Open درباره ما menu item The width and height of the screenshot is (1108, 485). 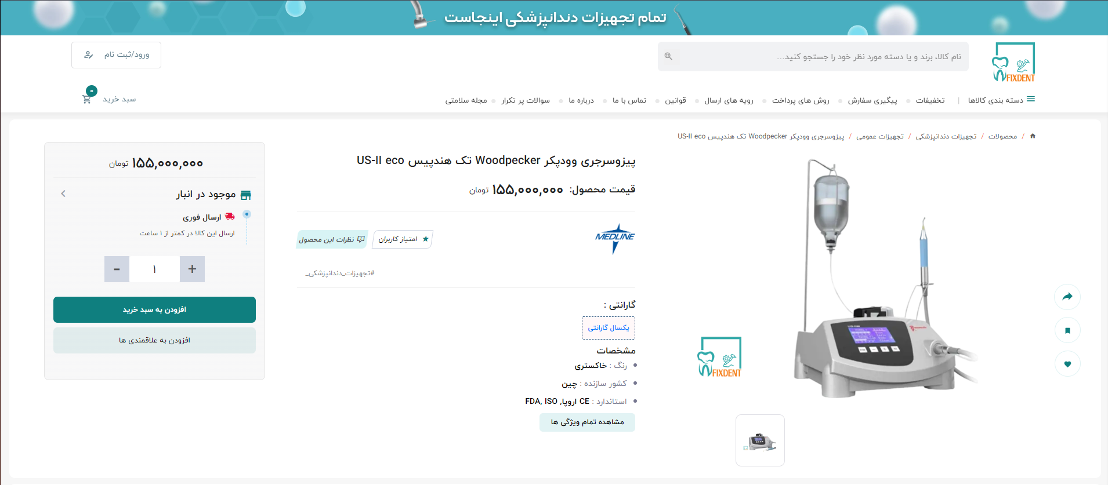tap(581, 100)
